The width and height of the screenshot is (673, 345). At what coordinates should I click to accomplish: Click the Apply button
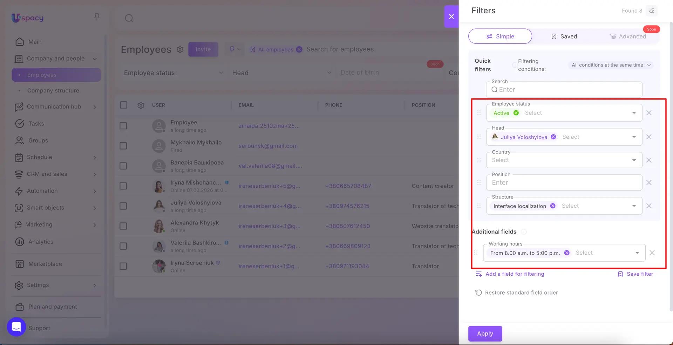pos(485,334)
